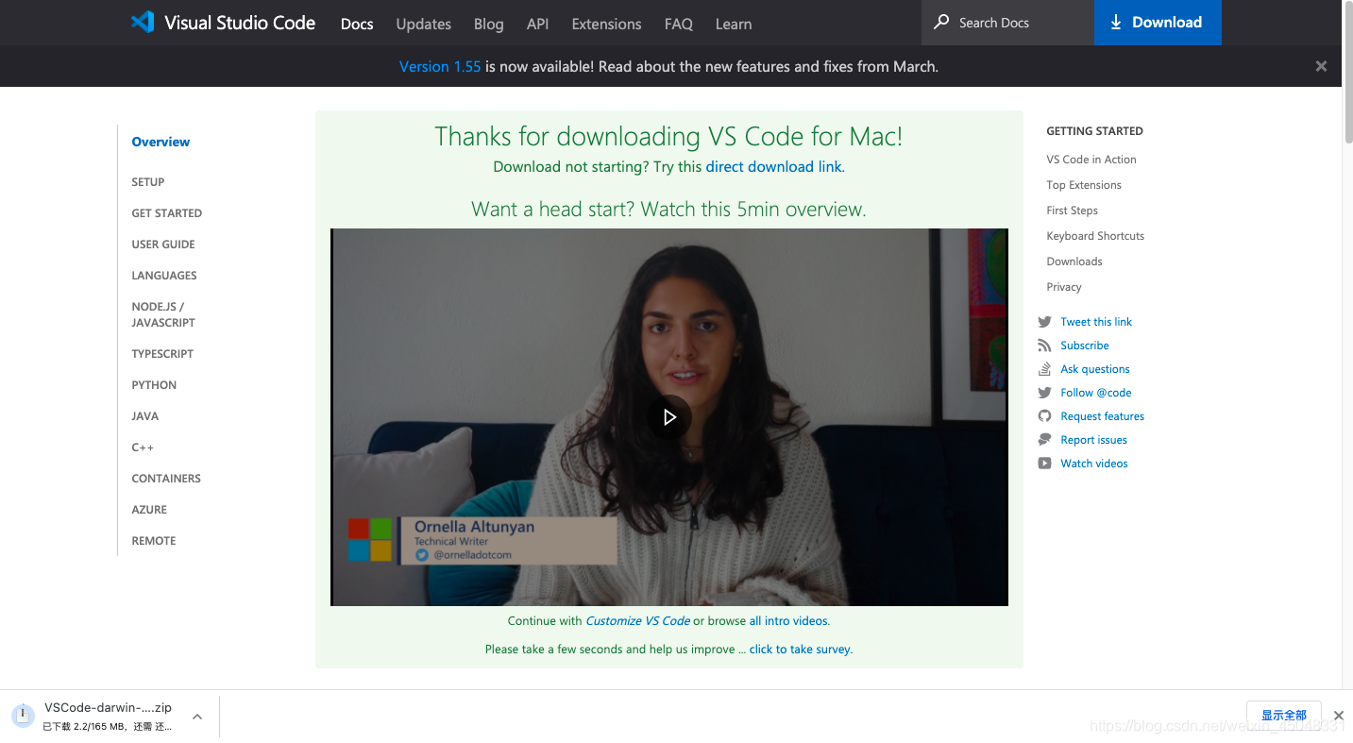The image size is (1353, 743).
Task: Open the API navigation item
Action: [x=538, y=24]
